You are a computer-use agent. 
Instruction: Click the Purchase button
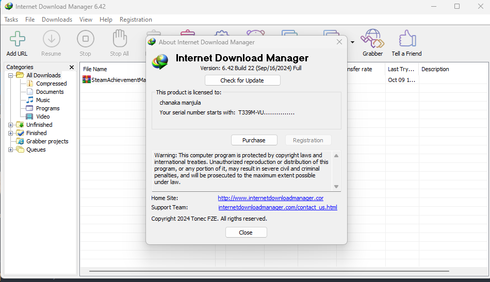pos(254,140)
